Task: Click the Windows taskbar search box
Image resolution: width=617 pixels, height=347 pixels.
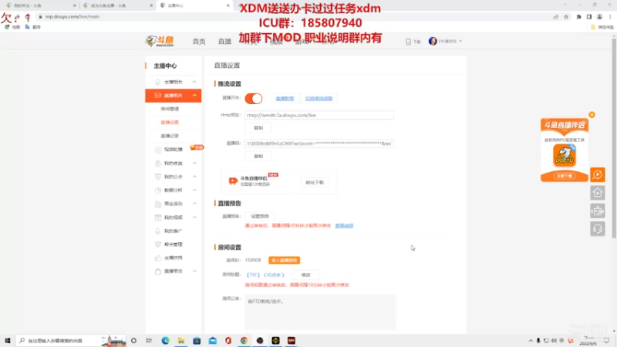Action: click(71, 341)
